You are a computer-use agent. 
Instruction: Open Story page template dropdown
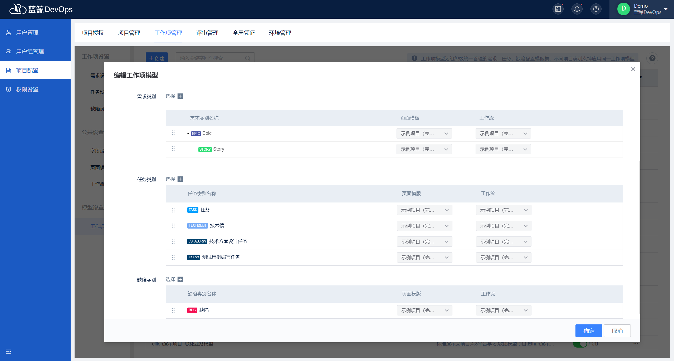[424, 149]
